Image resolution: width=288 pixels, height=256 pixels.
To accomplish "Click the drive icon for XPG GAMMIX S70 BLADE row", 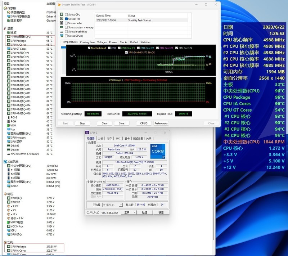I will (x=8, y=154).
